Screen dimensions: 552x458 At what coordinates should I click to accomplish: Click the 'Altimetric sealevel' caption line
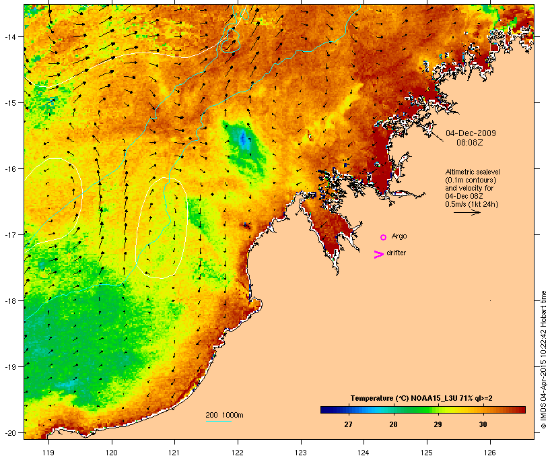pos(473,172)
